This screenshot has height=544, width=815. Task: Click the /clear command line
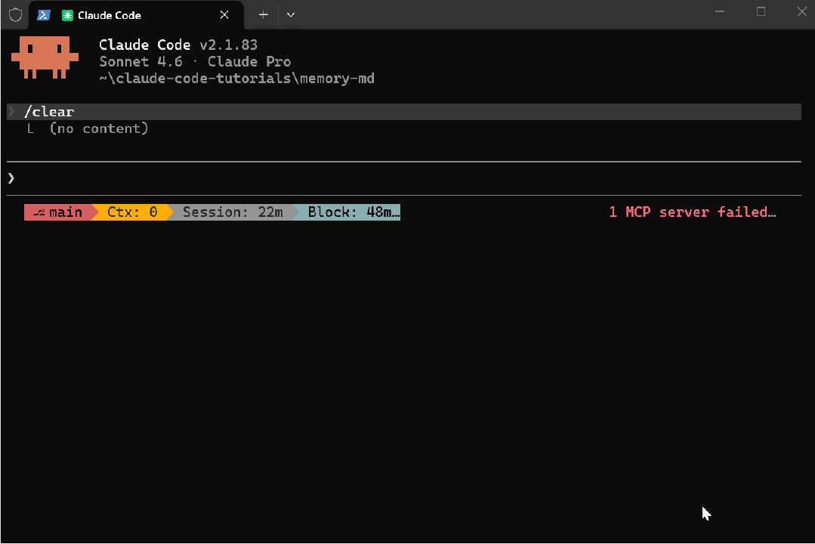coord(49,112)
